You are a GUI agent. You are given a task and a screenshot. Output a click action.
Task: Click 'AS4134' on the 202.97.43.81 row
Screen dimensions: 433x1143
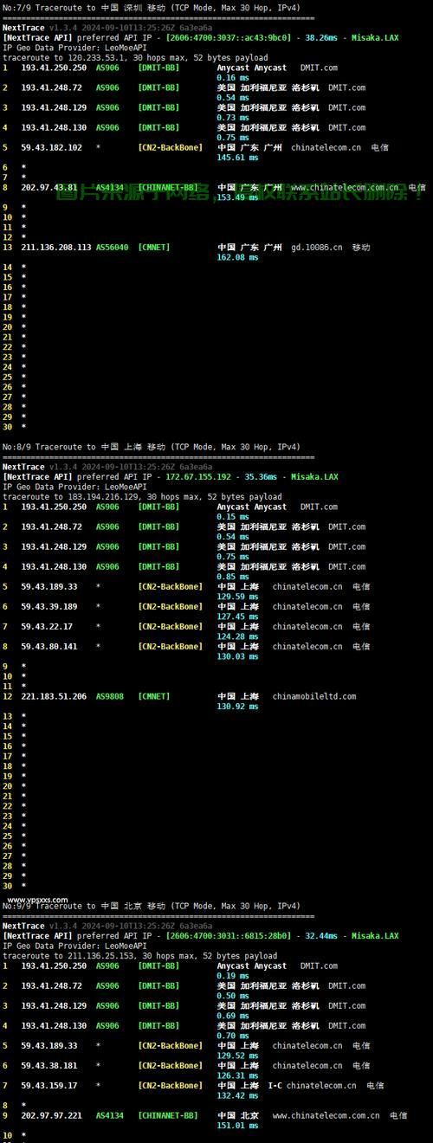[x=110, y=187]
